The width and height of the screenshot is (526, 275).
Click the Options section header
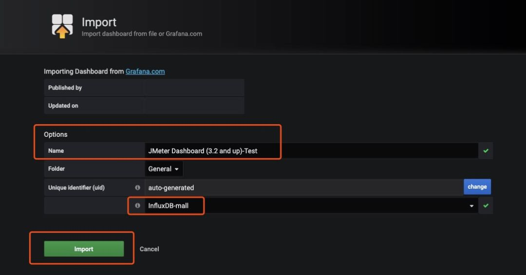click(56, 134)
